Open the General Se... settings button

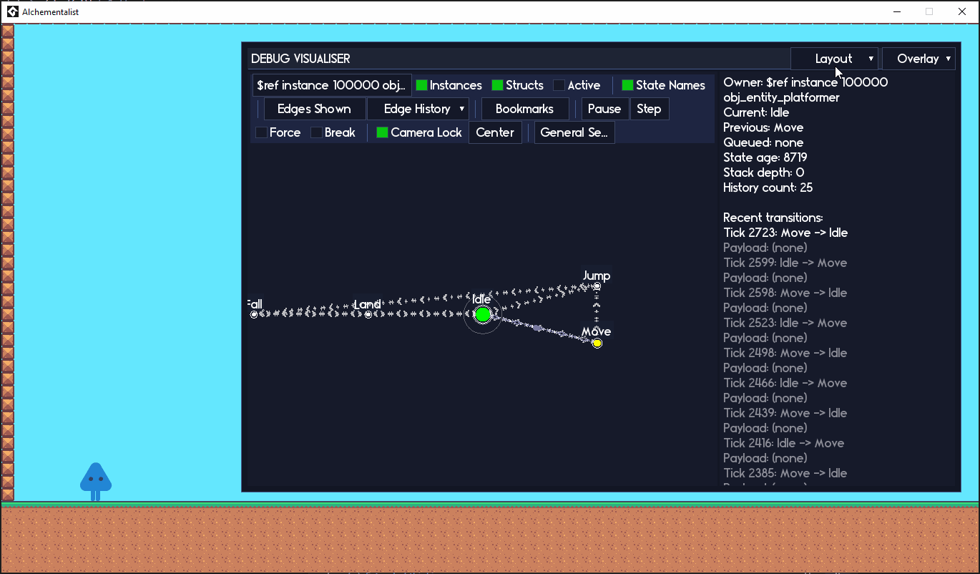[574, 132]
